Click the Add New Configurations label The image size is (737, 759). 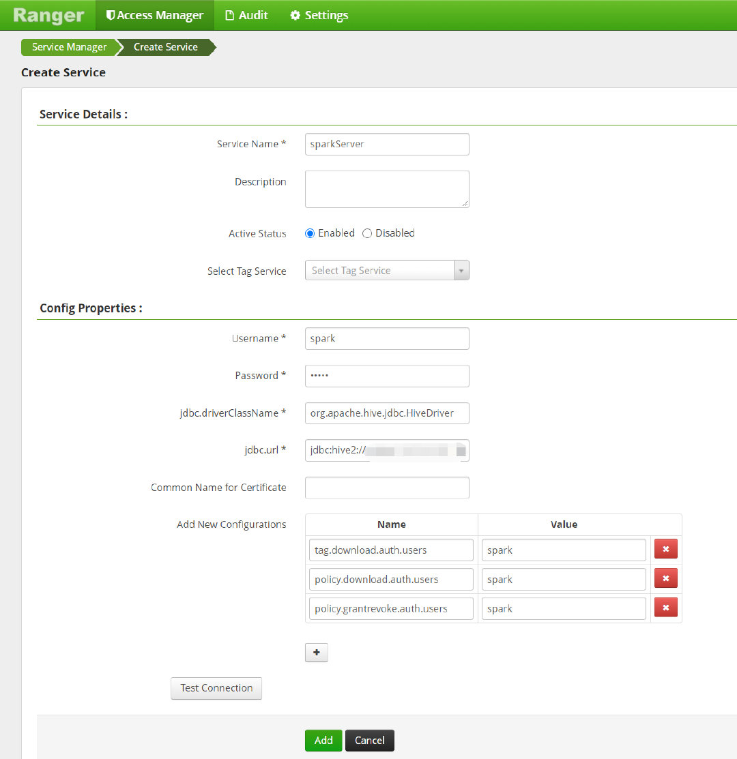point(231,524)
